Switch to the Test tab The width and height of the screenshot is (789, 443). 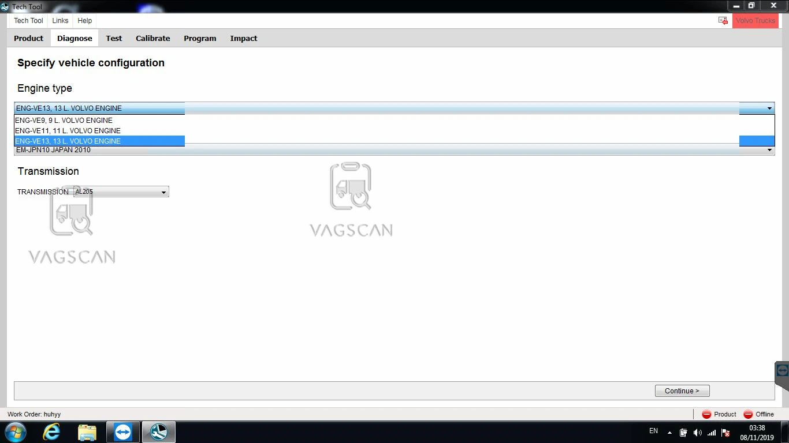pos(114,38)
